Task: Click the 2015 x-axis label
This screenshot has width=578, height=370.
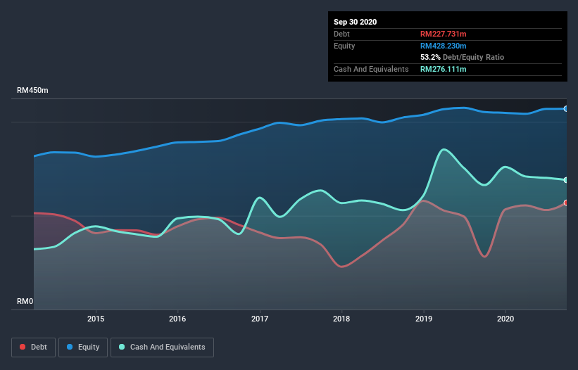Action: coord(96,319)
